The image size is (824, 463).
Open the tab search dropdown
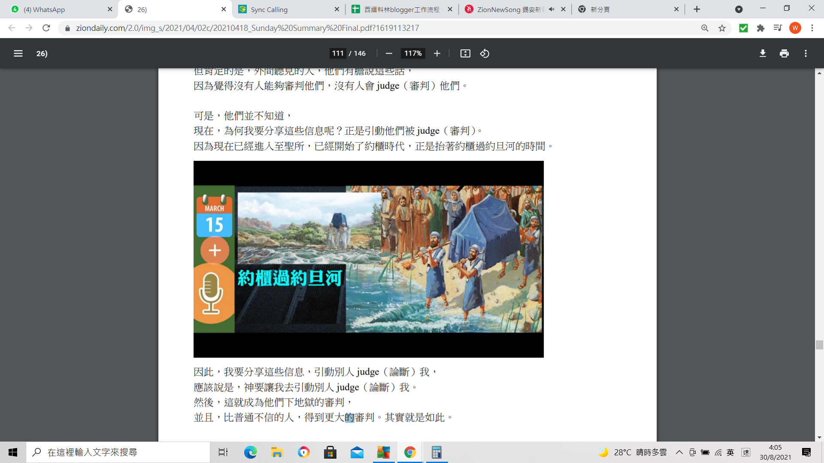739,9
